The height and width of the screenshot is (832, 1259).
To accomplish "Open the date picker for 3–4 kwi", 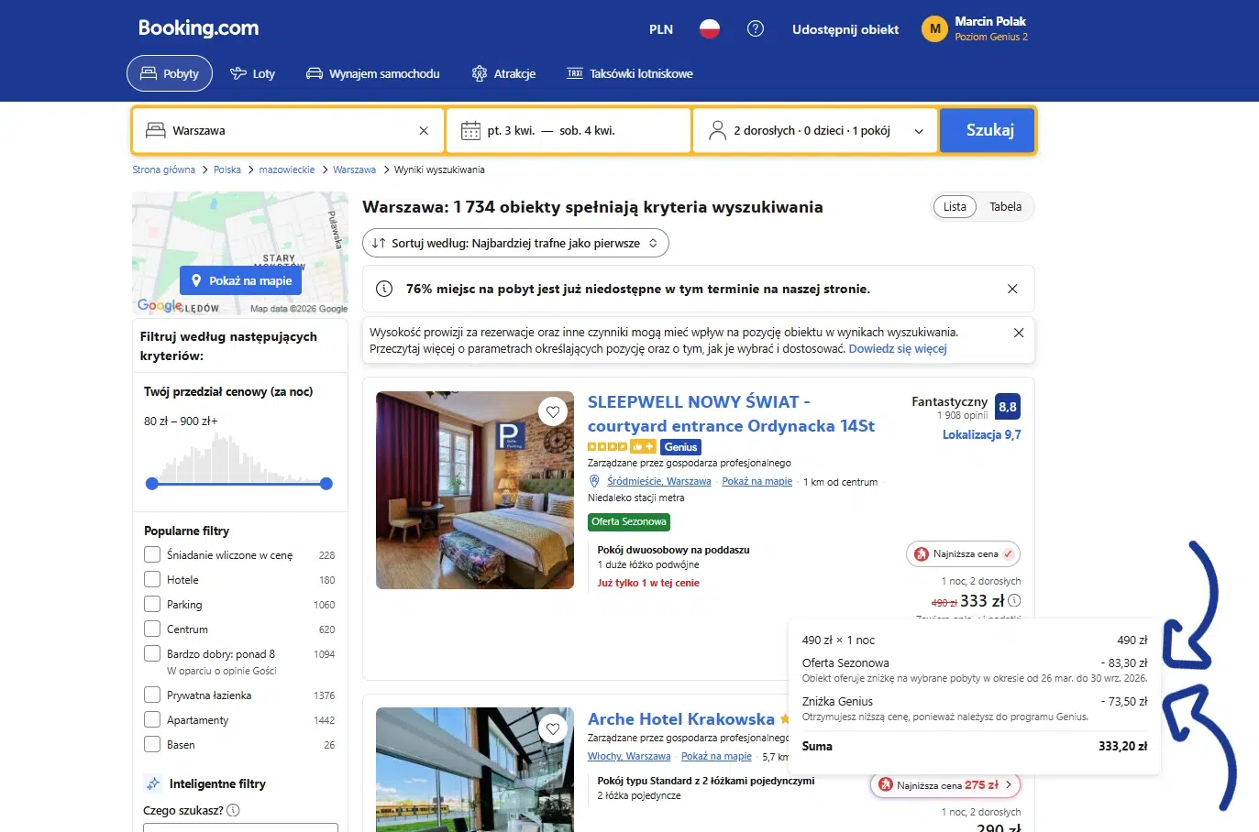I will (568, 131).
